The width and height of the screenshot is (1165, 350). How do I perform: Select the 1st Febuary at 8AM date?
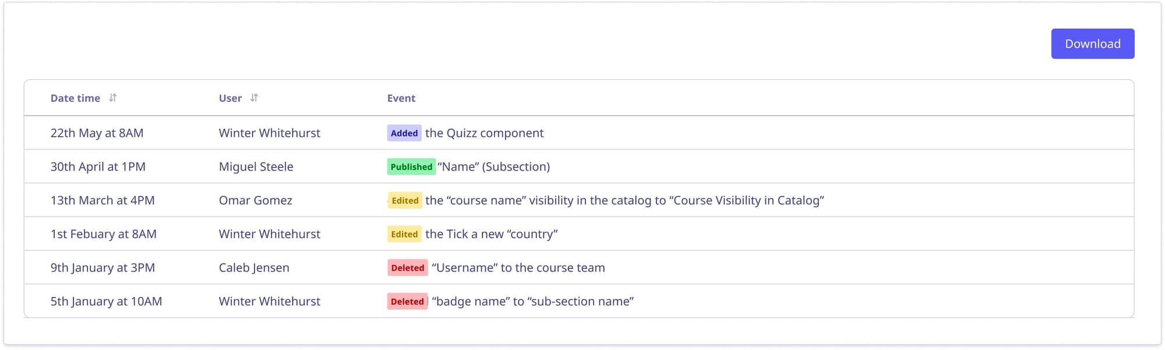104,235
